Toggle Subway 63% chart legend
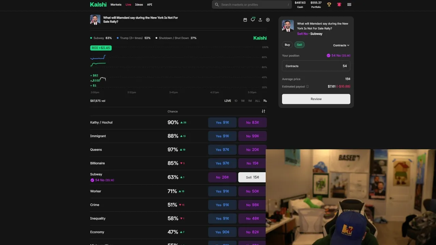The image size is (436, 245). (101, 38)
